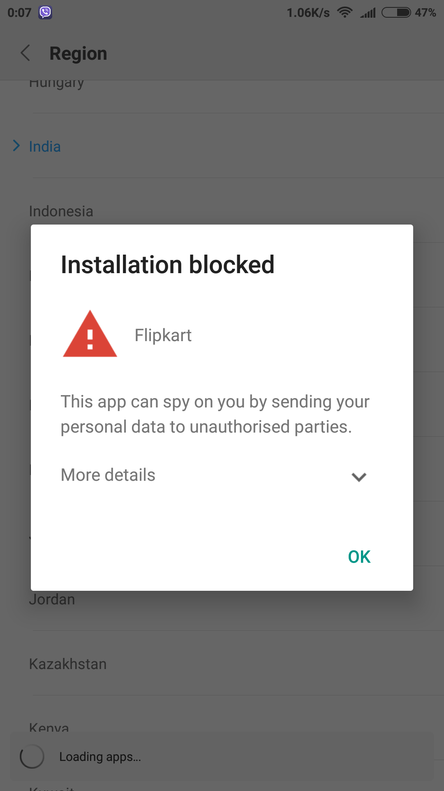Tap the red warning triangle icon
This screenshot has width=444, height=791.
pyautogui.click(x=90, y=335)
